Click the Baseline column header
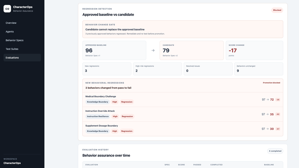Screen dimensions: 299x168 pos(269,165)
